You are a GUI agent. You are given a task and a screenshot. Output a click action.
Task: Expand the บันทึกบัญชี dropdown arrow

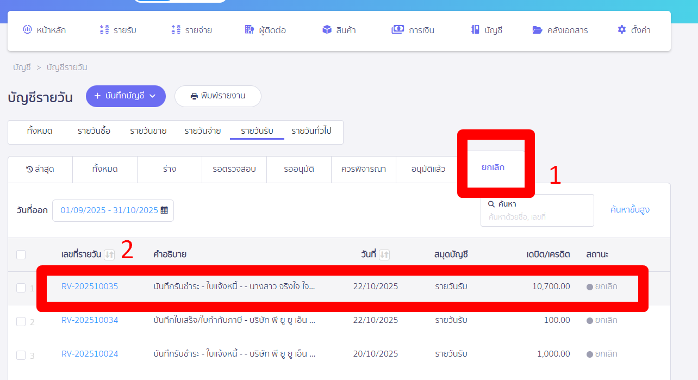tap(153, 96)
